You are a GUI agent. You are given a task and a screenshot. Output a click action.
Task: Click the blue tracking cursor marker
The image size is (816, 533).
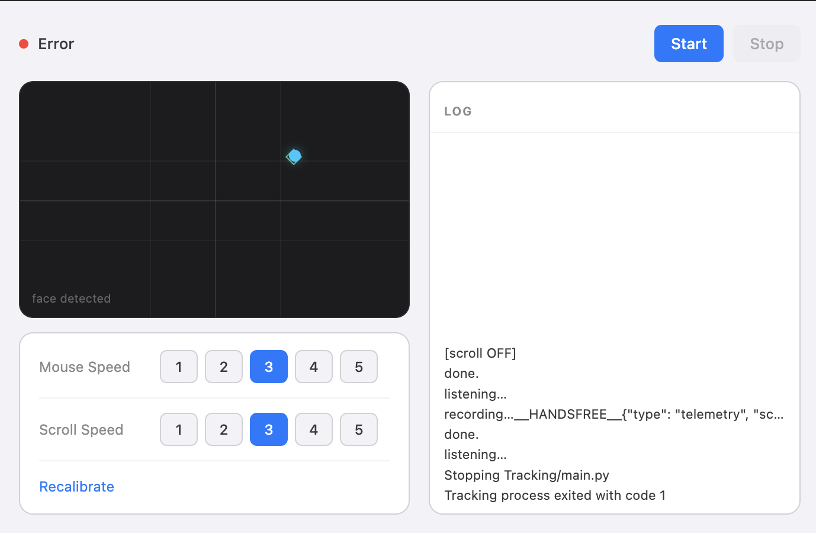click(x=294, y=156)
